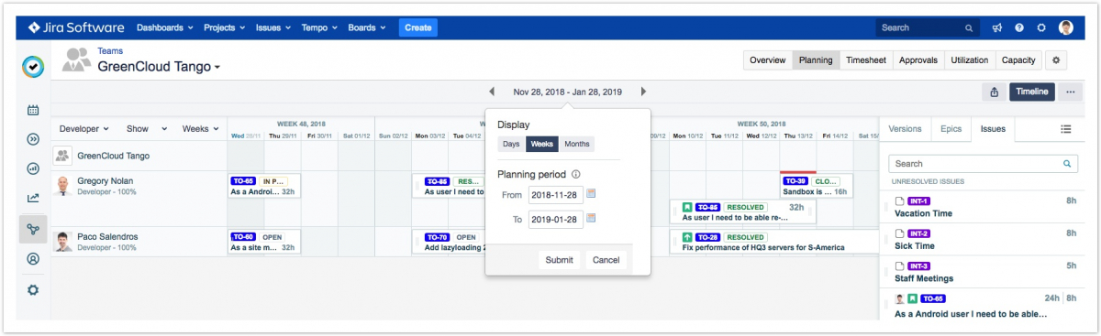Switch to the Planning tab
The height and width of the screenshot is (336, 1101).
point(816,60)
